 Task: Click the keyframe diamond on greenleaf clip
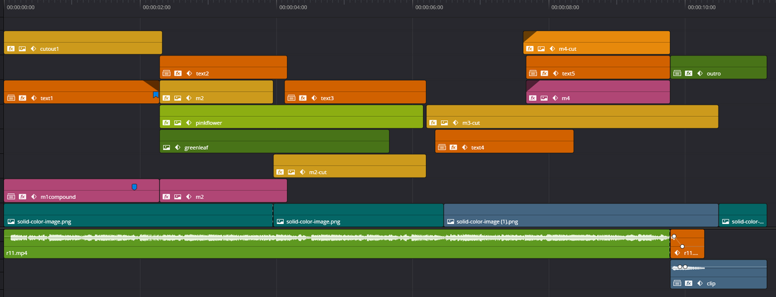(178, 147)
